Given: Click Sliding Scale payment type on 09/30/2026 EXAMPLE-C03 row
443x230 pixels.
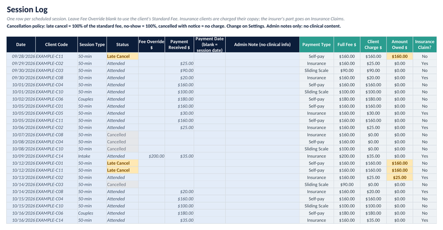Looking at the screenshot, I should pyautogui.click(x=316, y=70).
